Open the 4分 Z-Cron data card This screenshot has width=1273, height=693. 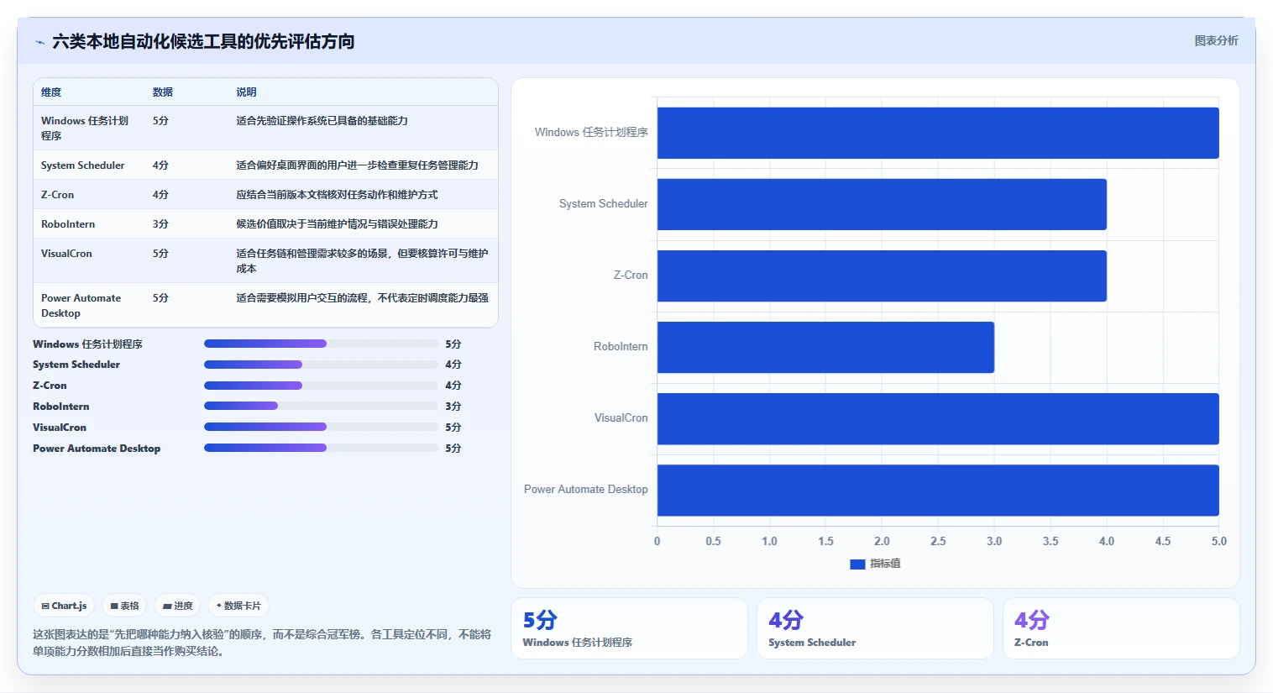(x=1121, y=628)
